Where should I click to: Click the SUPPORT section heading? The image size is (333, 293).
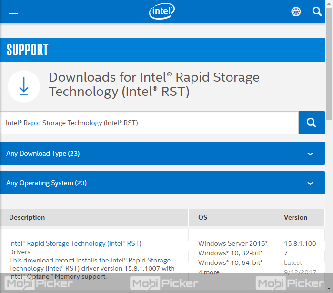28,50
